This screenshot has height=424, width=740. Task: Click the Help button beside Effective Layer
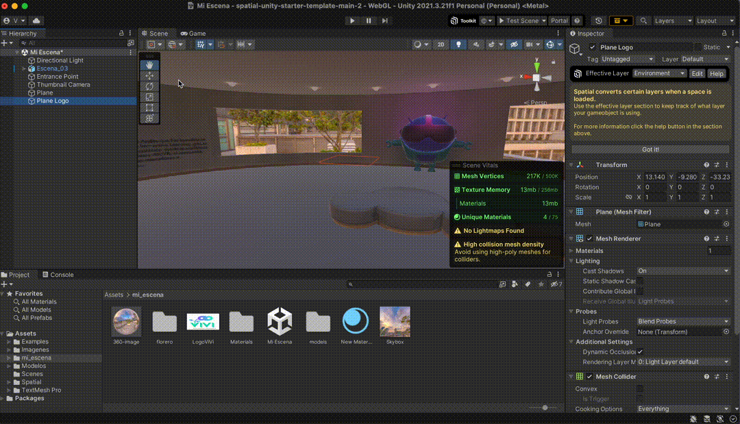point(717,73)
